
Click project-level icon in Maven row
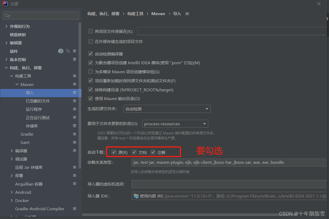point(75,84)
